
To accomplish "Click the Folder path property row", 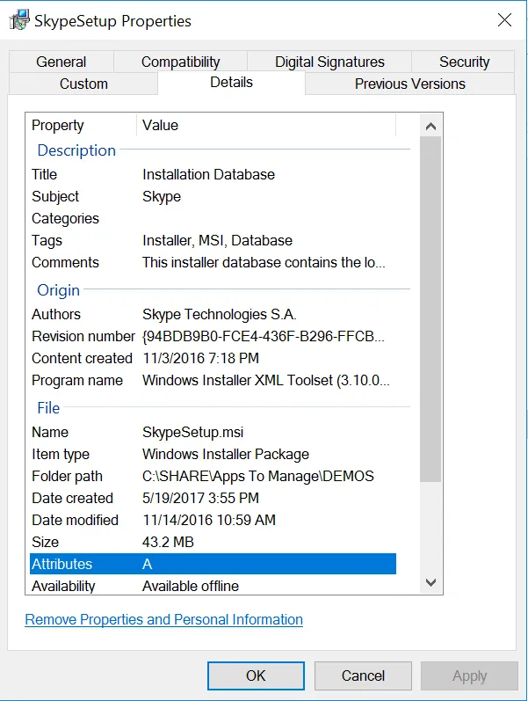I will [x=67, y=476].
